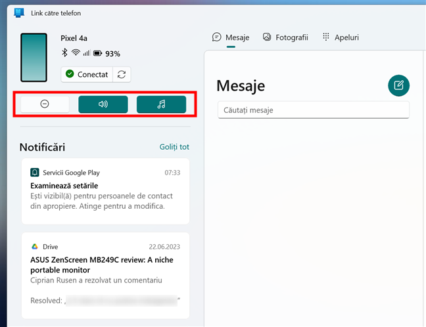Click the battery icon showing 93%
The width and height of the screenshot is (426, 327).
97,53
